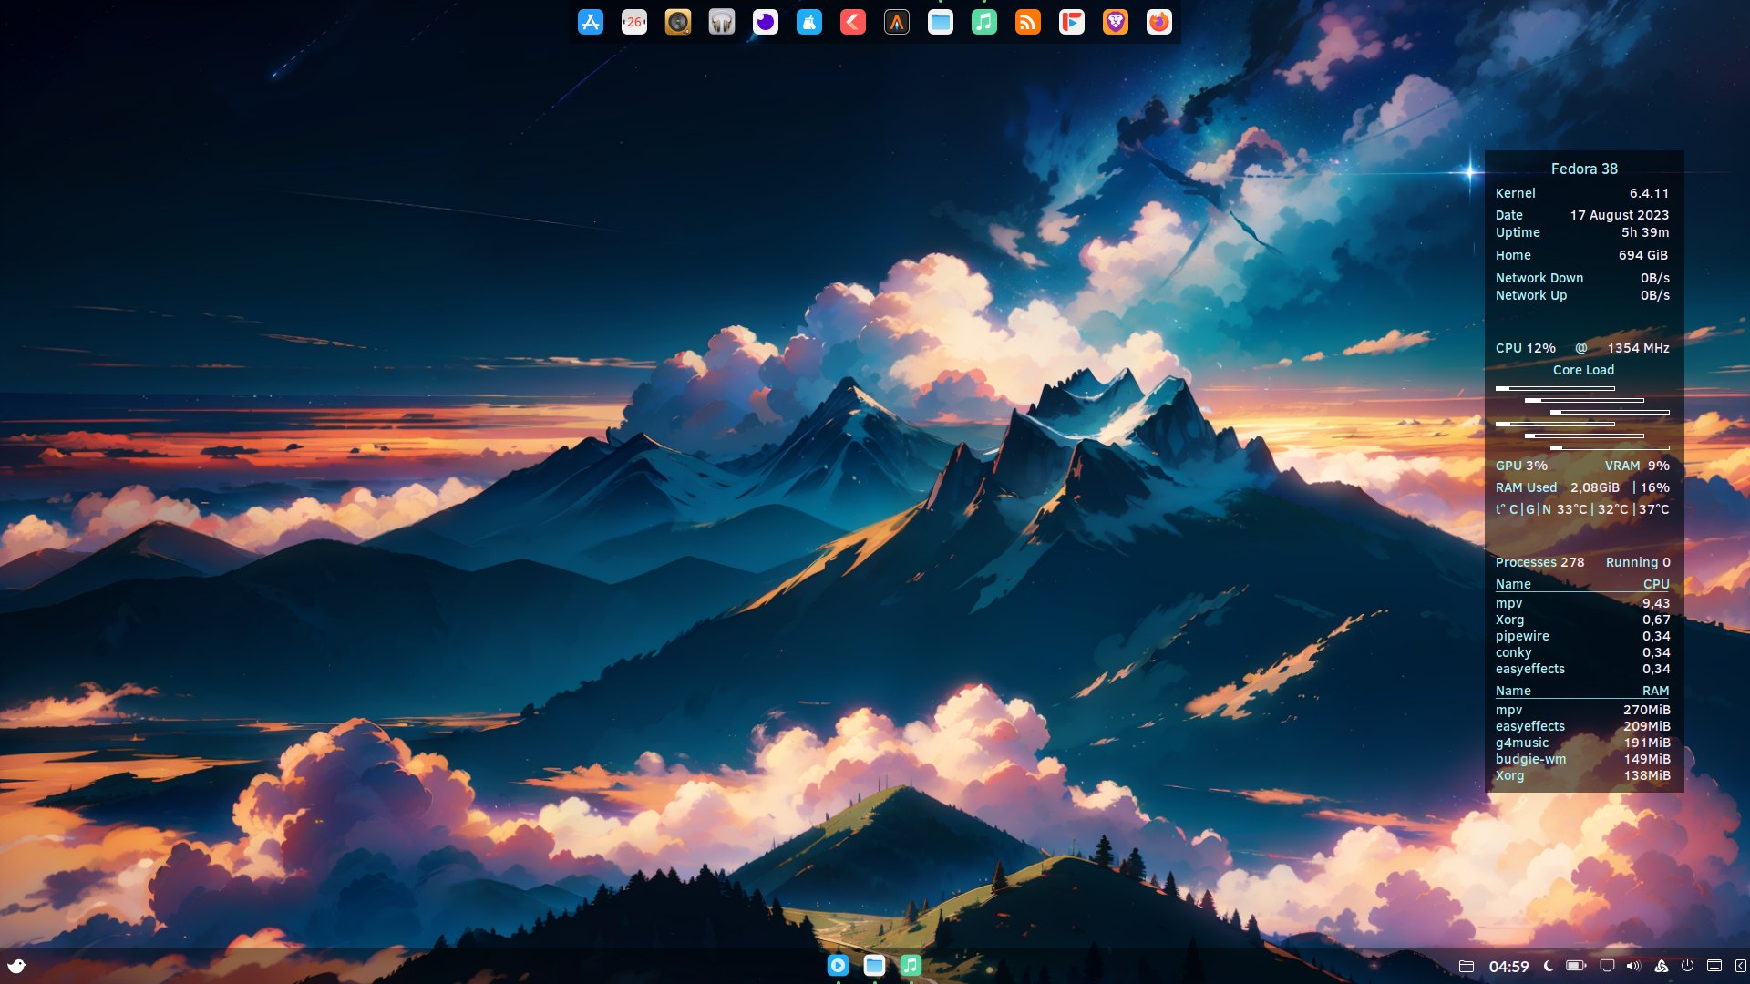This screenshot has height=984, width=1750.
Task: Open the Budgie menu button
Action: tap(16, 966)
